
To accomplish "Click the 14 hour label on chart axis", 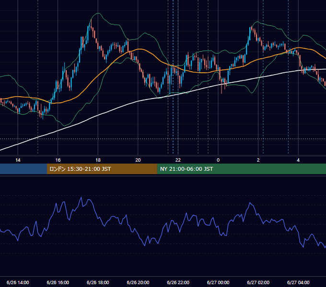I will pyautogui.click(x=18, y=160).
